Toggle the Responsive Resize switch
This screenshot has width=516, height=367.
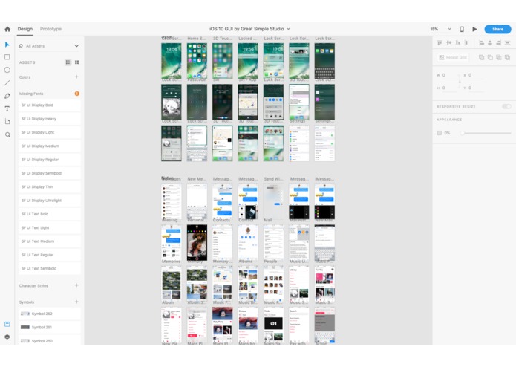point(506,106)
